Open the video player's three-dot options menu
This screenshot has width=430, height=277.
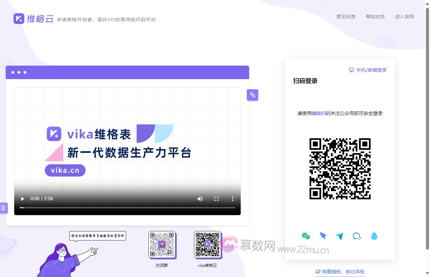pos(233,199)
